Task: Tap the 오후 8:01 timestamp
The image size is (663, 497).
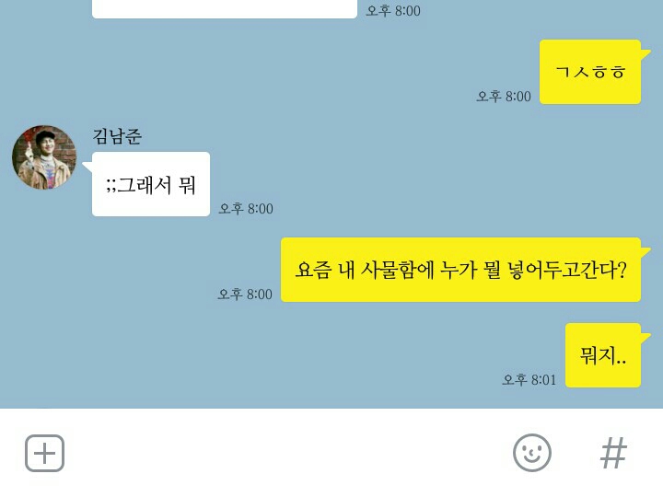Action: (529, 379)
